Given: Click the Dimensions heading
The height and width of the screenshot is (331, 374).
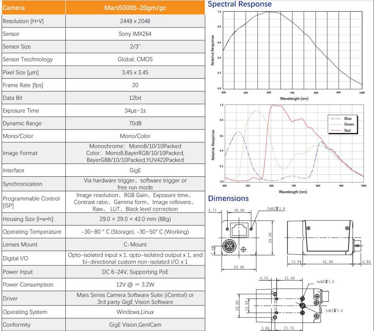Looking at the screenshot, I should 228,198.
